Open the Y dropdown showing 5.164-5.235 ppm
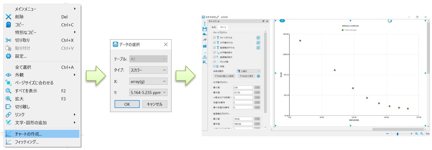Screen dimensions: 432x150 [x=148, y=92]
